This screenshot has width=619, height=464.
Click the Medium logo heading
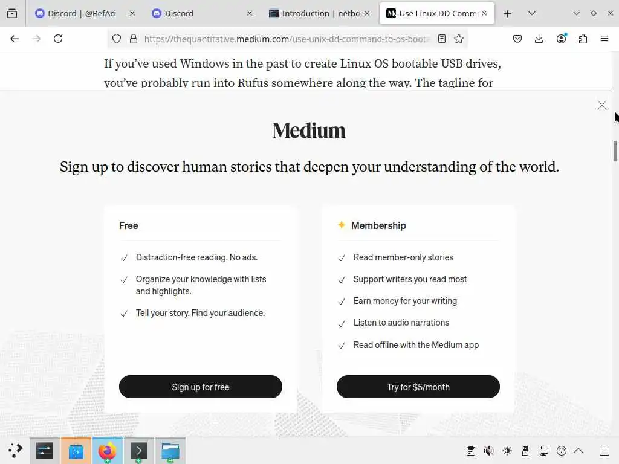pos(309,130)
